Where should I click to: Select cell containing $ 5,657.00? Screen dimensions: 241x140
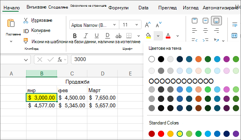point(102,105)
